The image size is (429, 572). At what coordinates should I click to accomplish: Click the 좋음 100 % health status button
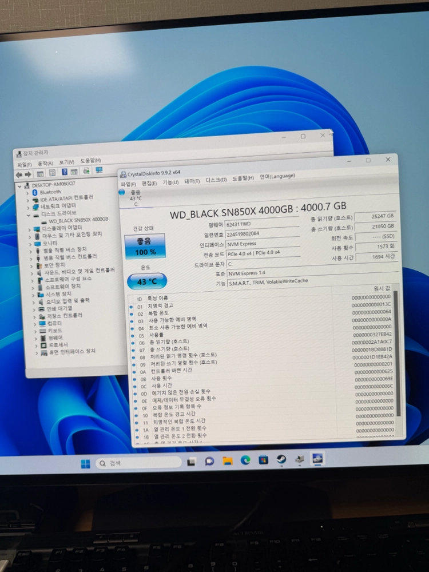point(145,246)
